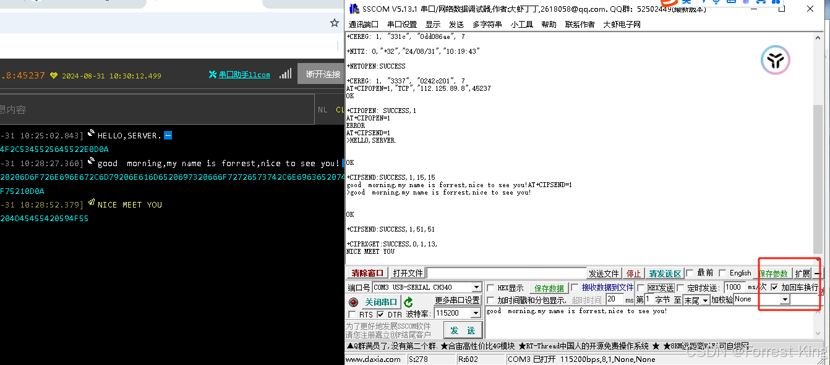Click the NL option beside the message box
Image resolution: width=830 pixels, height=365 pixels.
click(x=322, y=109)
